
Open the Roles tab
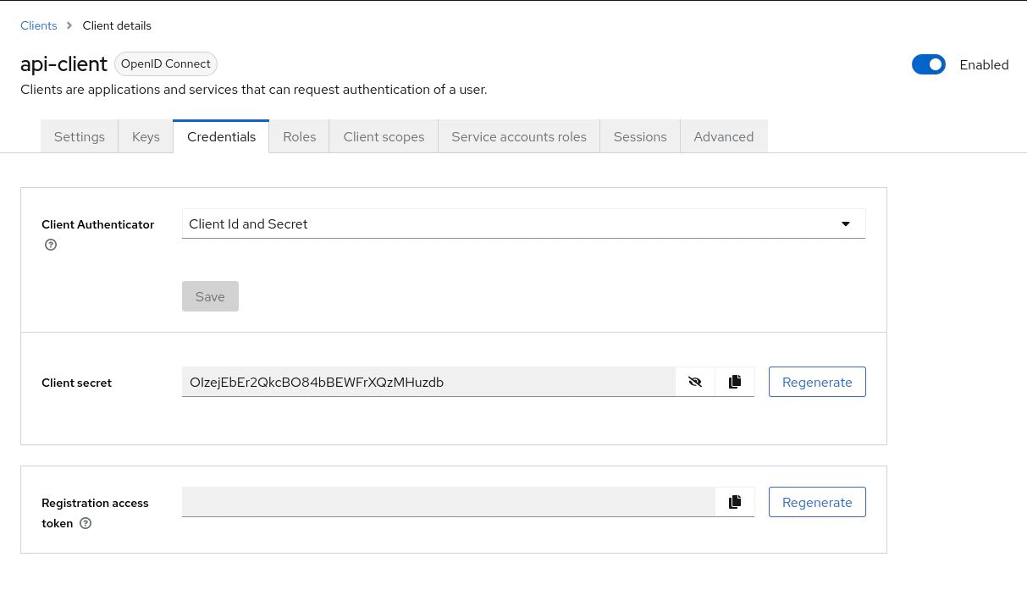(x=300, y=136)
